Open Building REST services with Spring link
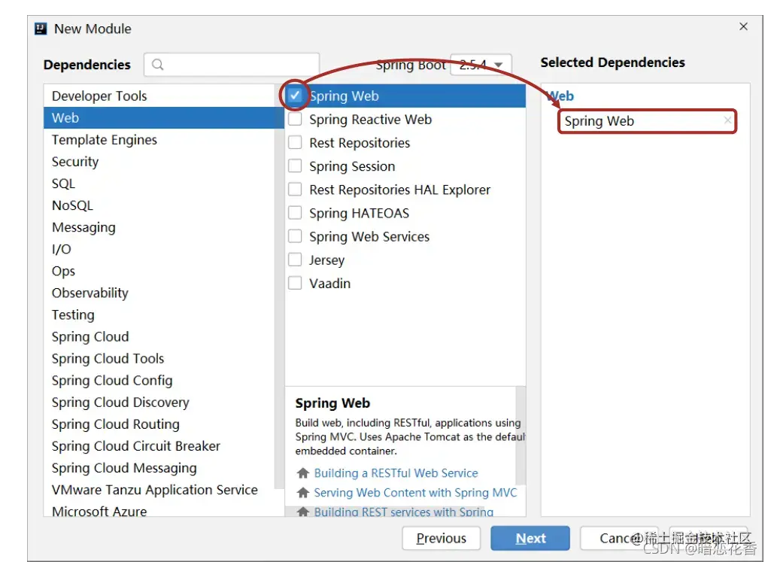This screenshot has height=562, width=768. tap(403, 512)
